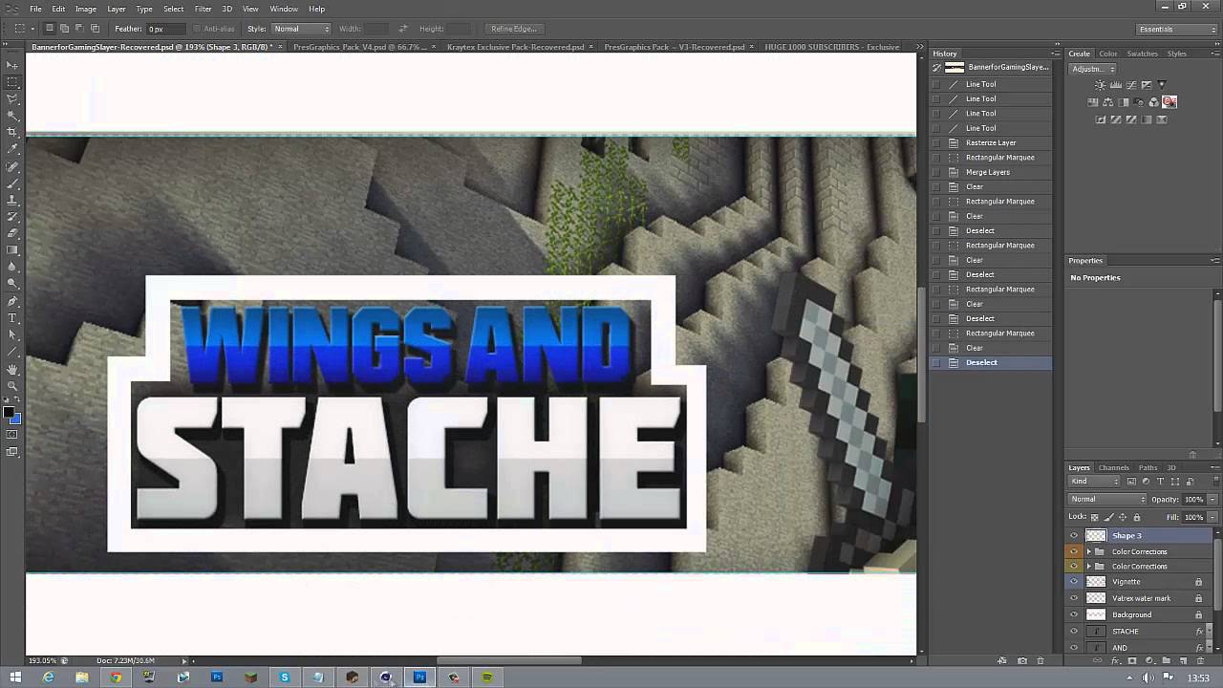Select the Brush tool
Viewport: 1223px width, 688px height.
tap(12, 183)
